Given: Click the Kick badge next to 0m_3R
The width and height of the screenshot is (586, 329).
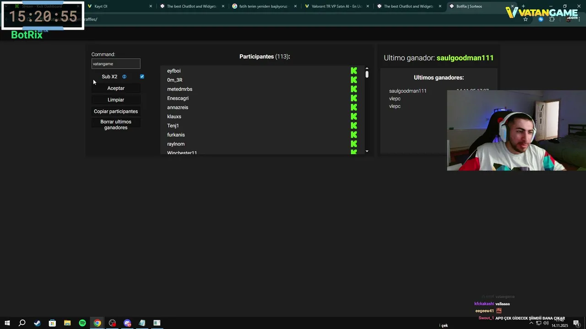Looking at the screenshot, I should [354, 80].
